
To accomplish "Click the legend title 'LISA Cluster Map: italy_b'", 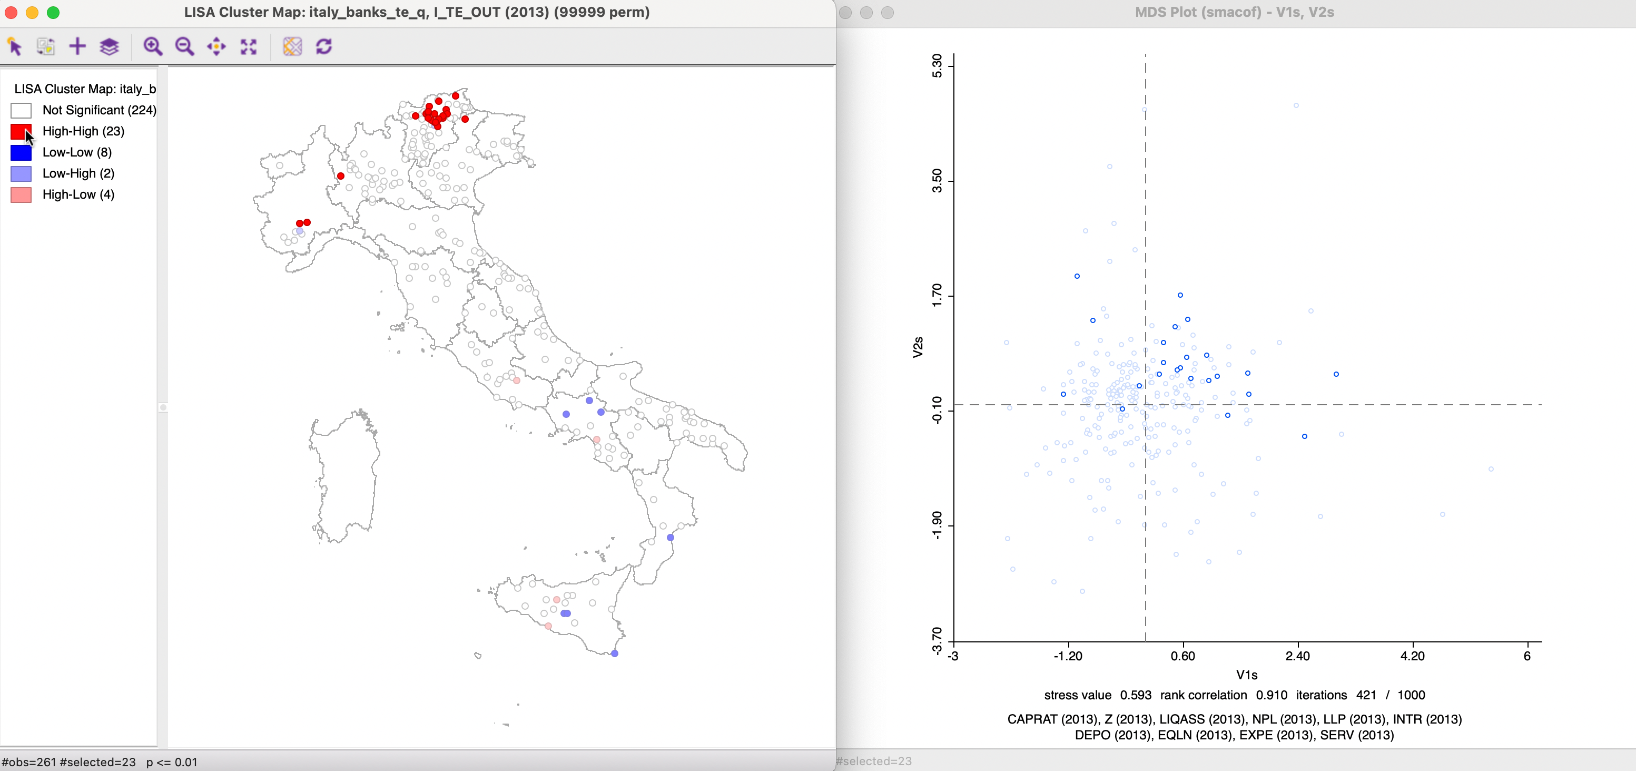I will pyautogui.click(x=85, y=89).
